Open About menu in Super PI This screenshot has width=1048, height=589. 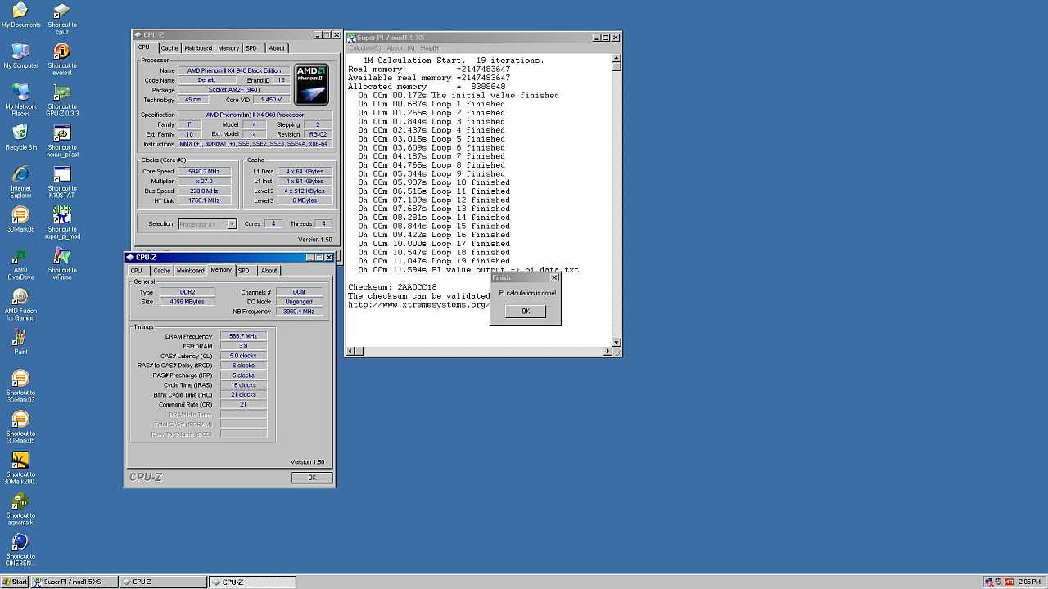click(400, 48)
